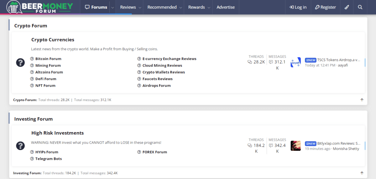Click question icon beside Crypto Wallets Reviews
Screen dimensions: 376x179
(139, 72)
